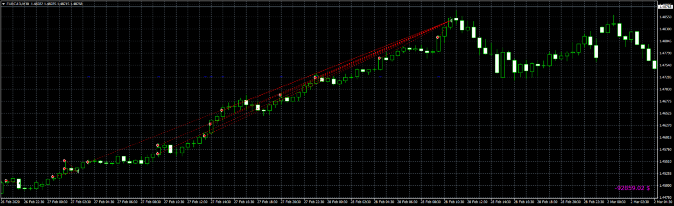
Task: Select the 1.46015 price scale label
Action: 666,138
